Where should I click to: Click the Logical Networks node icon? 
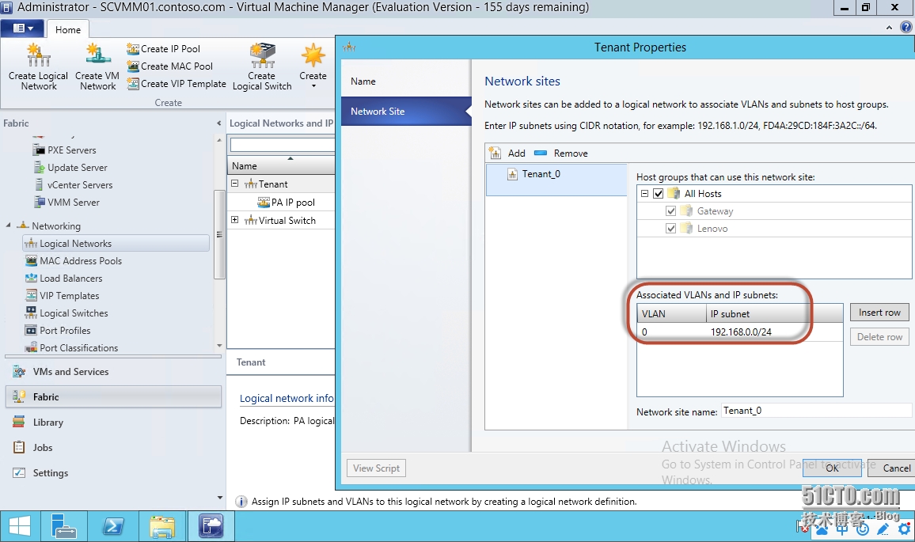(31, 243)
